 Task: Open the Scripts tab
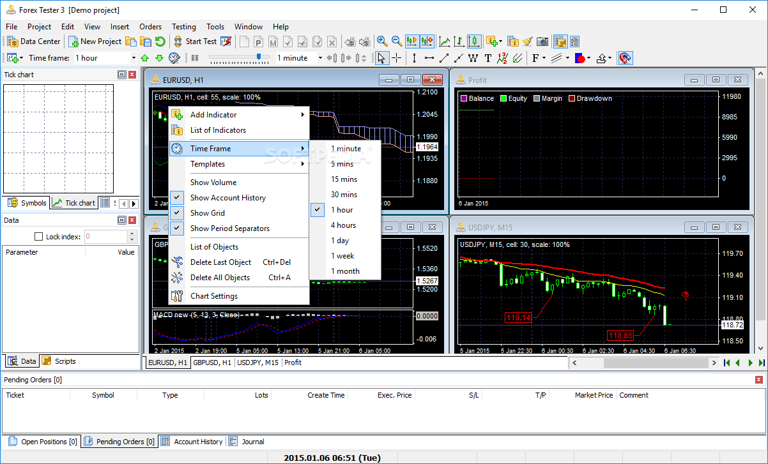coord(59,361)
